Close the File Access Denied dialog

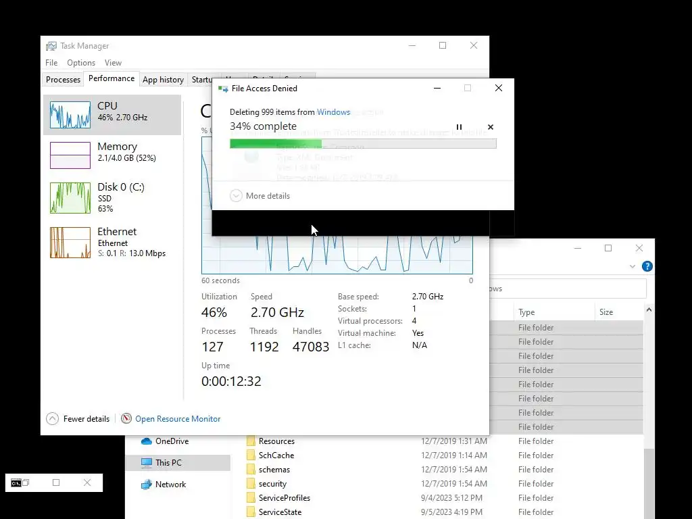[x=499, y=89]
